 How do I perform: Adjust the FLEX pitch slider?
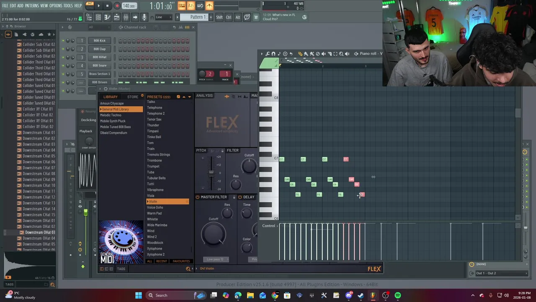pyautogui.click(x=211, y=172)
